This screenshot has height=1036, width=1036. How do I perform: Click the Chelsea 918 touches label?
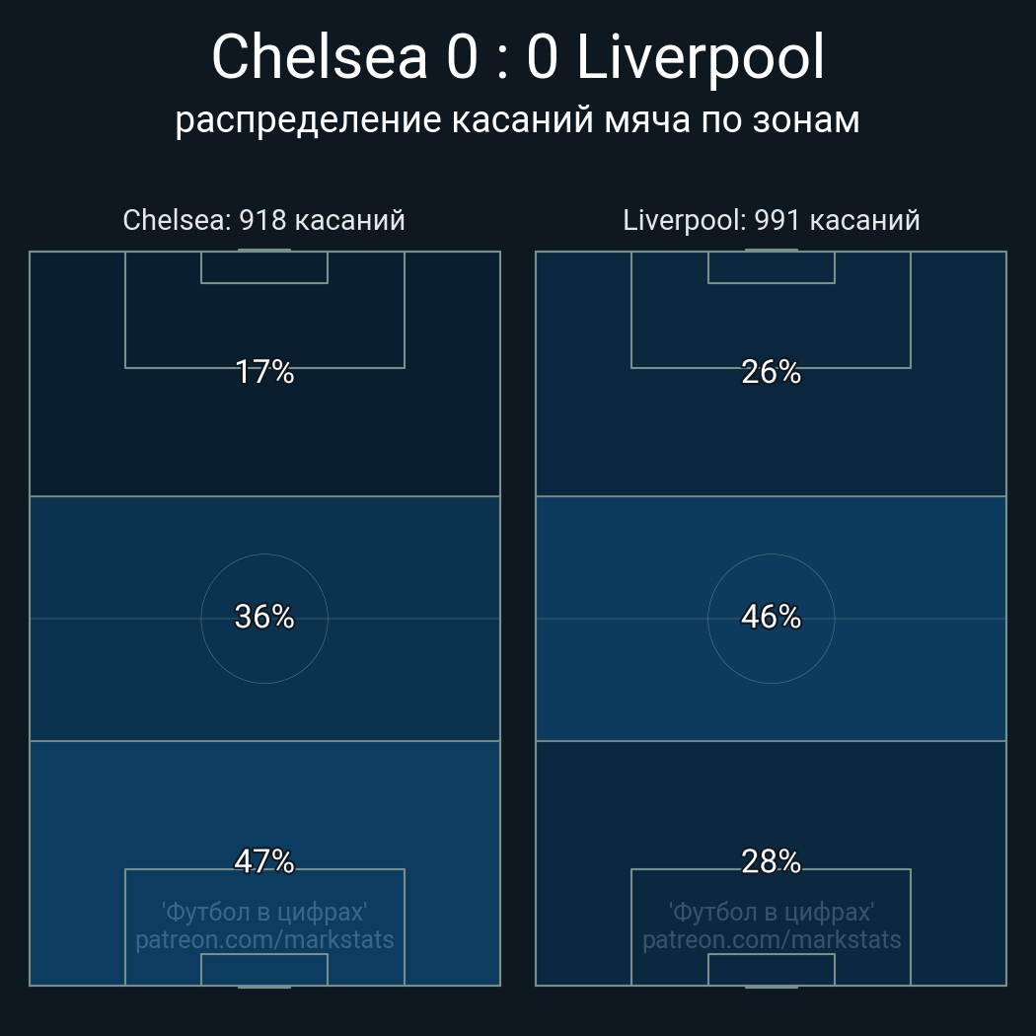point(263,220)
